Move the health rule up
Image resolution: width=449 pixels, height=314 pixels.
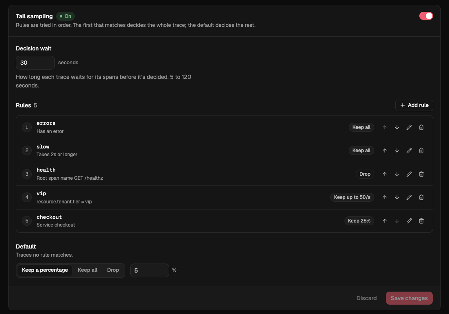(385, 174)
